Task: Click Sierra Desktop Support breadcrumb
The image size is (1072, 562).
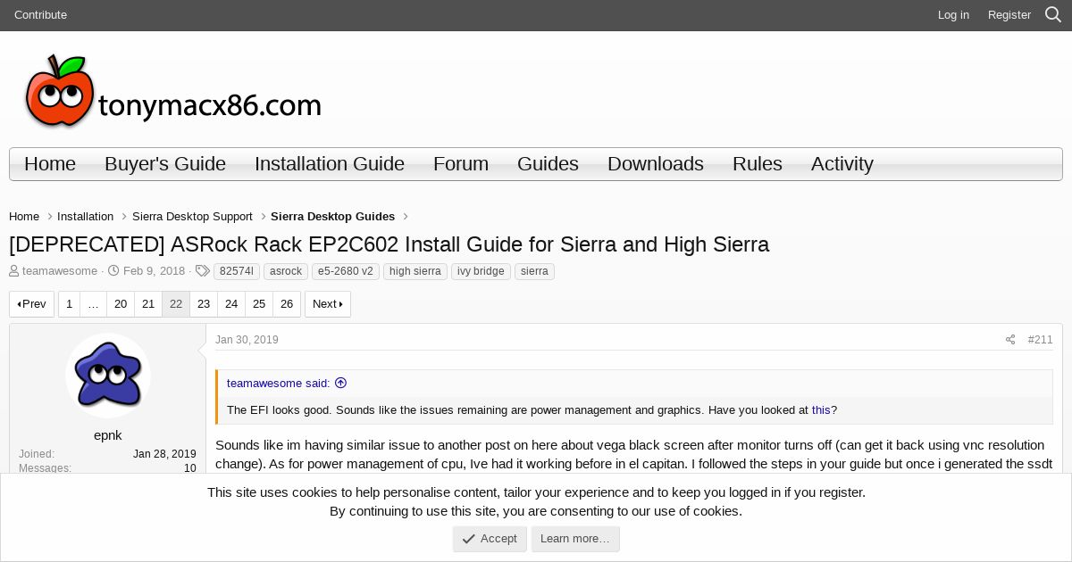Action: [192, 217]
